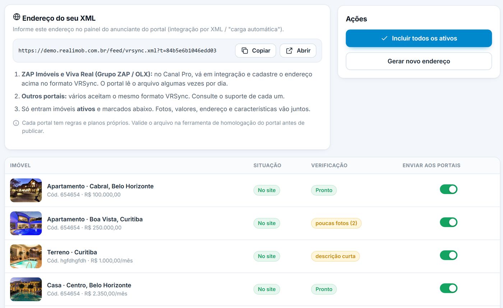The height and width of the screenshot is (308, 503).
Task: Click the Casa Centro, Belo Horizonte thumbnail
Action: click(26, 289)
